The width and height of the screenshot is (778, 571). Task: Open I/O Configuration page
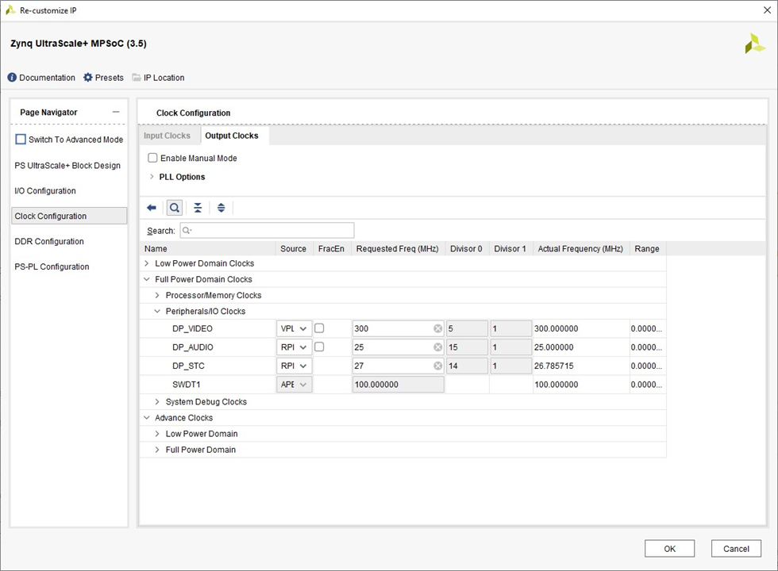[x=45, y=191]
